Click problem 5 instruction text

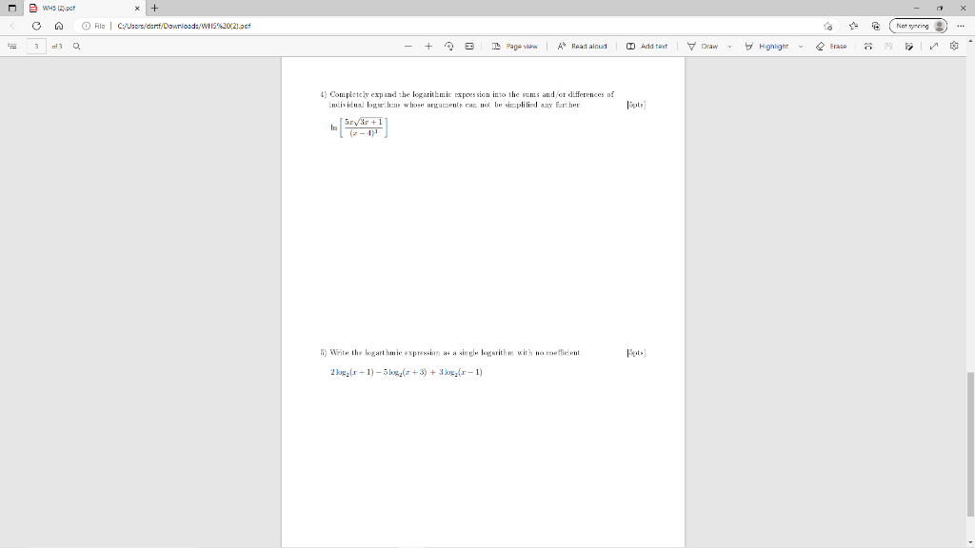(x=450, y=353)
